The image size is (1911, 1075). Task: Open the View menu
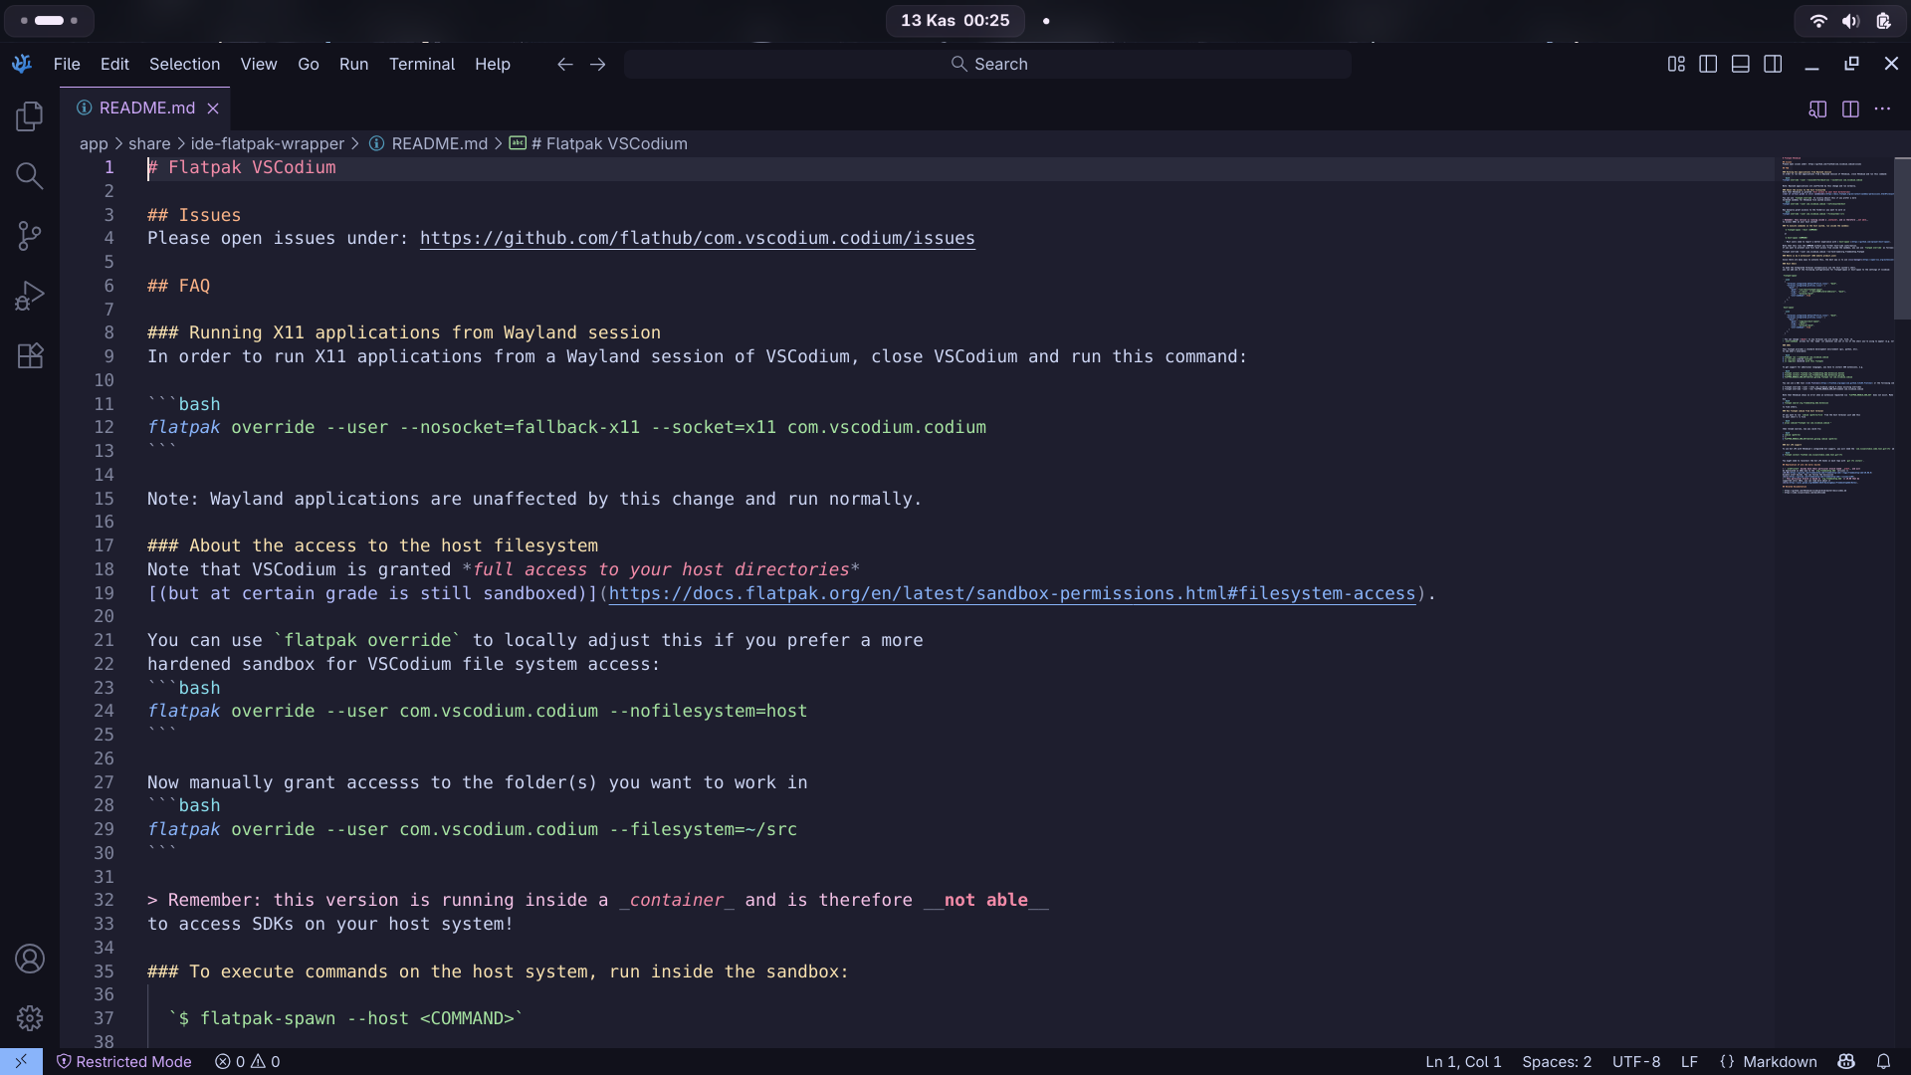tap(259, 64)
